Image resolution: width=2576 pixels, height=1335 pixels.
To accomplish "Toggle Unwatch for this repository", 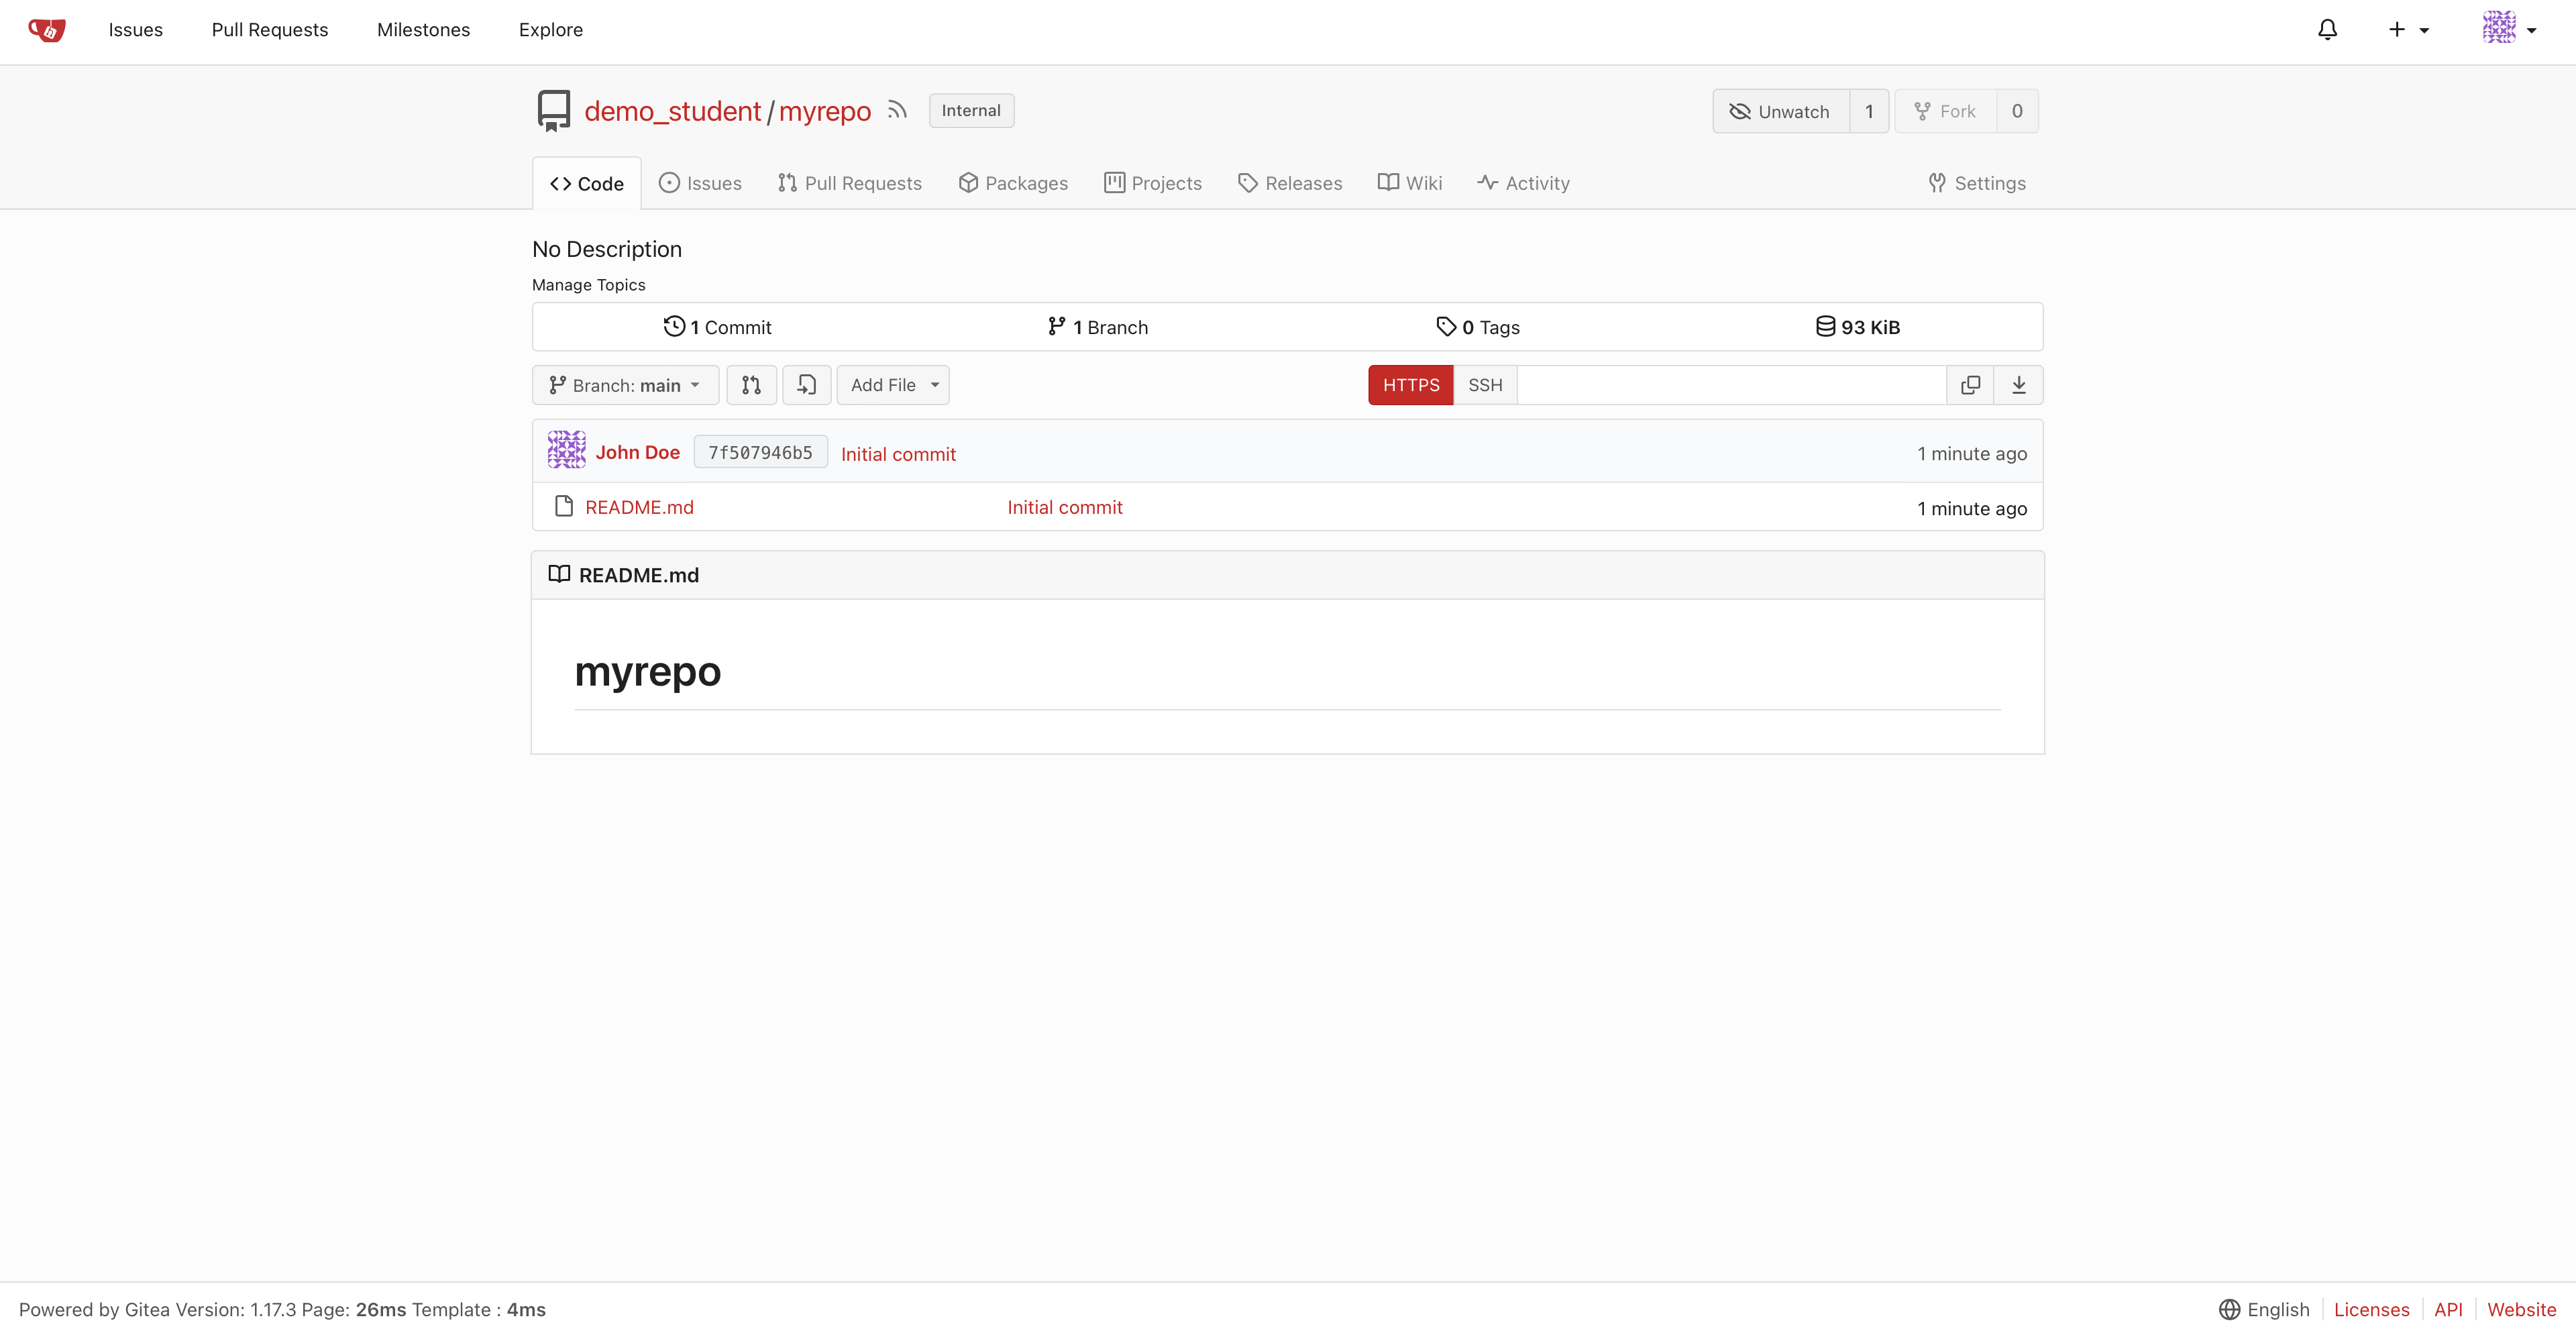I will 1780,111.
